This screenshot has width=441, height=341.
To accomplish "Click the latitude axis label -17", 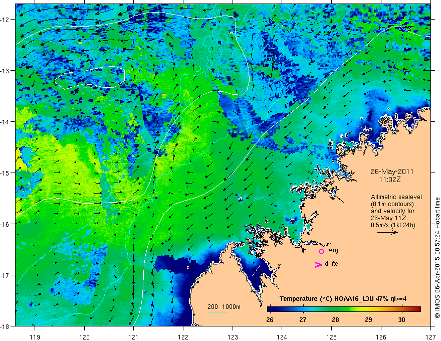I will pos(6,275).
